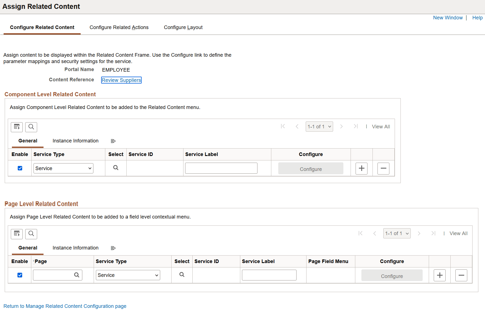Viewport: 485px width, 312px height.
Task: Click the Service Label field in Component grid
Action: point(221,168)
